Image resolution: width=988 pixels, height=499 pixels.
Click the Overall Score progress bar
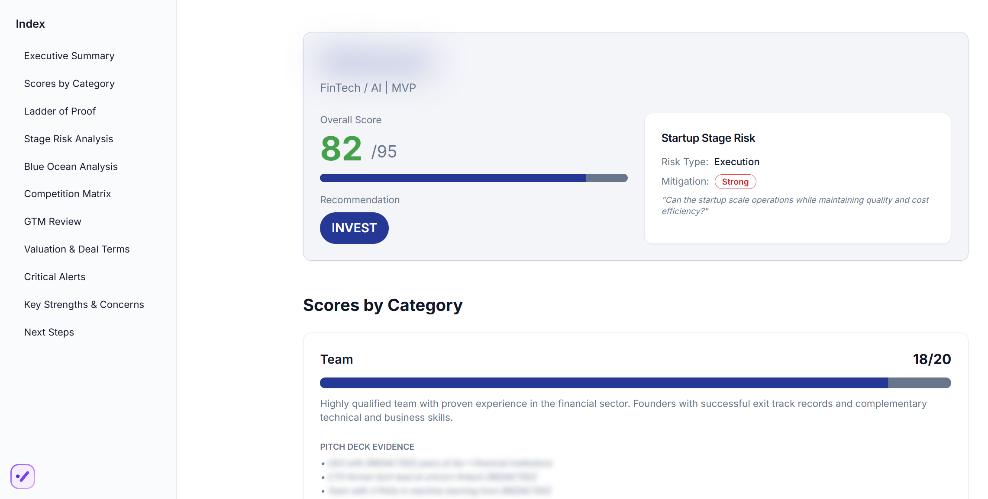click(473, 177)
